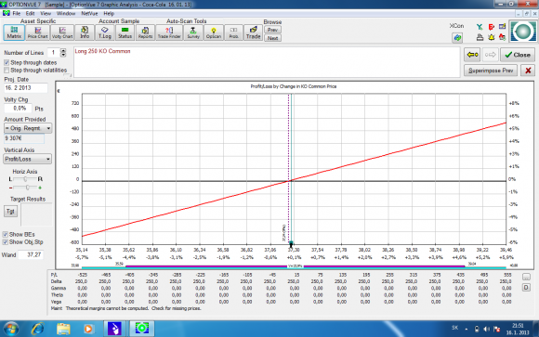This screenshot has width=539, height=337.
Task: Open File Explorer folder from taskbar
Action: click(x=63, y=329)
